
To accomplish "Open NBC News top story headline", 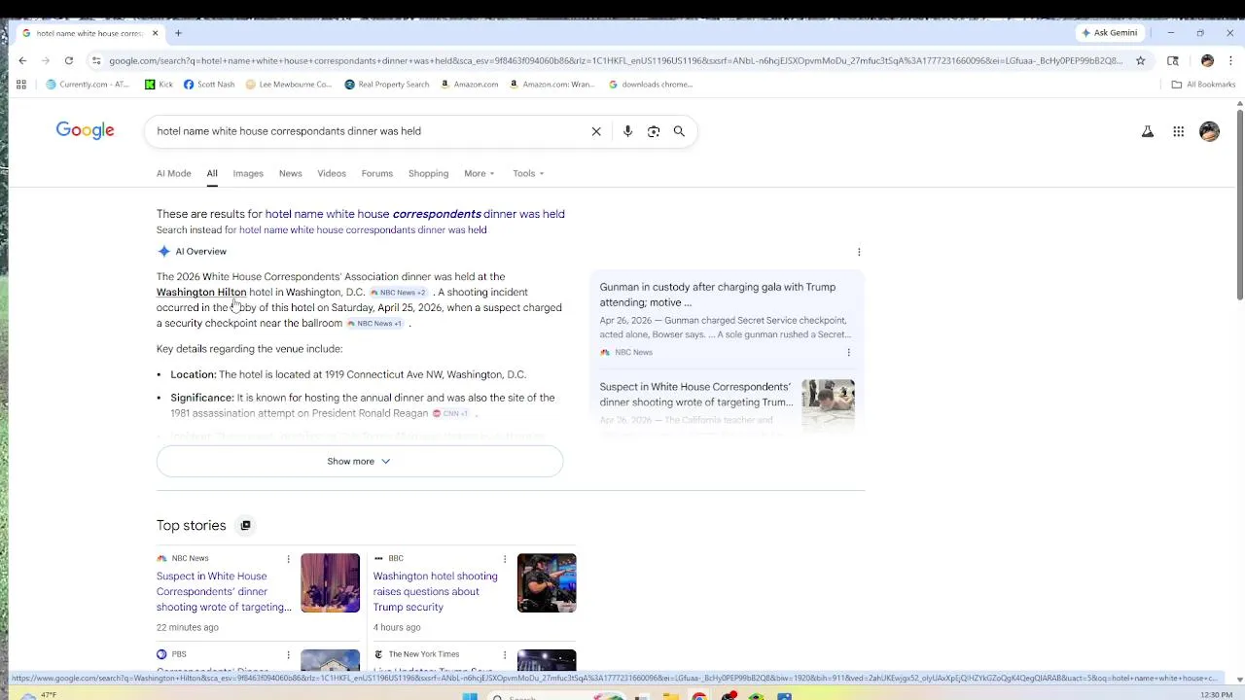I will (x=224, y=592).
